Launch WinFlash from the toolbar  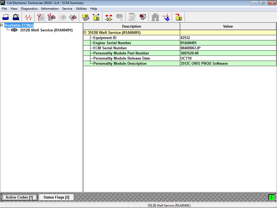point(179,17)
